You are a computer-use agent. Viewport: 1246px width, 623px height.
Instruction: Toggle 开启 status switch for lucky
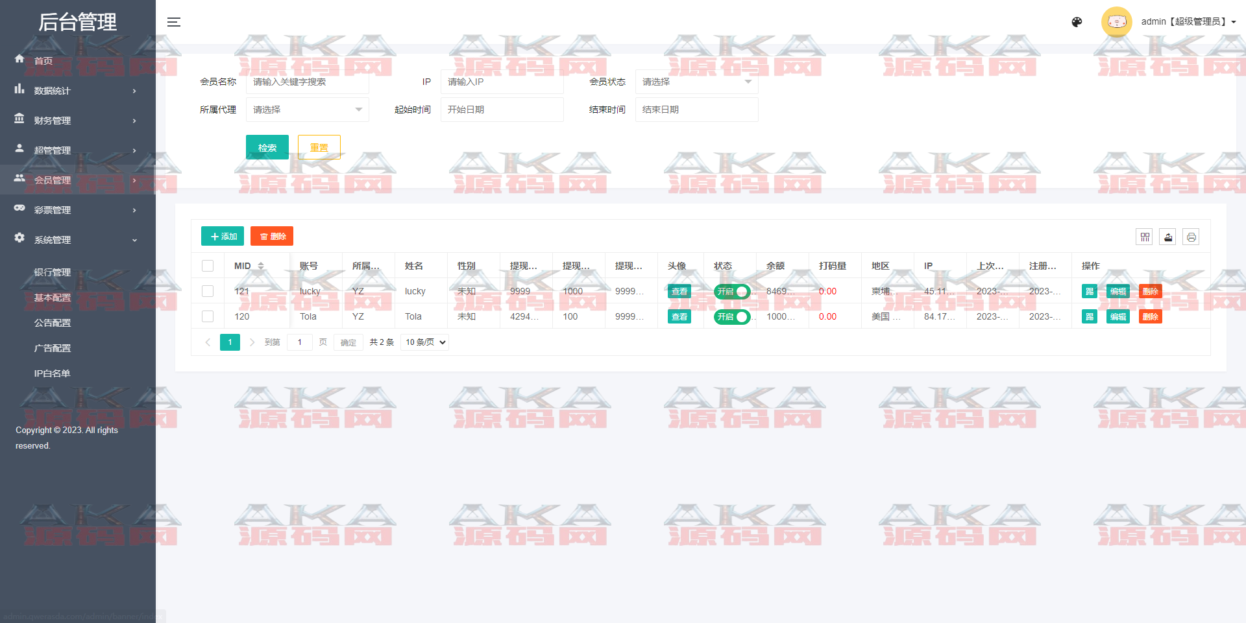[731, 292]
